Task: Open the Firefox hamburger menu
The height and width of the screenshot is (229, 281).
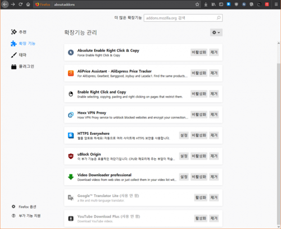Action: [276, 4]
